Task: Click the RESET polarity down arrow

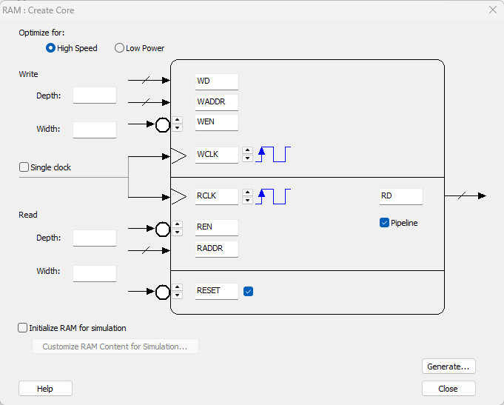Action: click(x=178, y=296)
